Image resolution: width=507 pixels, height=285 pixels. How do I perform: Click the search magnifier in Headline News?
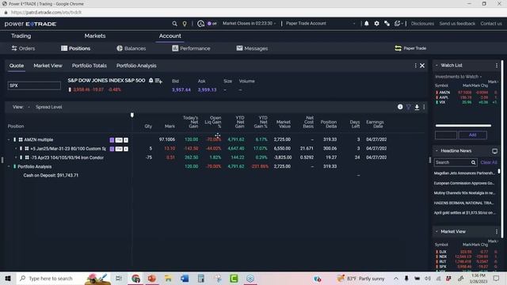point(473,162)
